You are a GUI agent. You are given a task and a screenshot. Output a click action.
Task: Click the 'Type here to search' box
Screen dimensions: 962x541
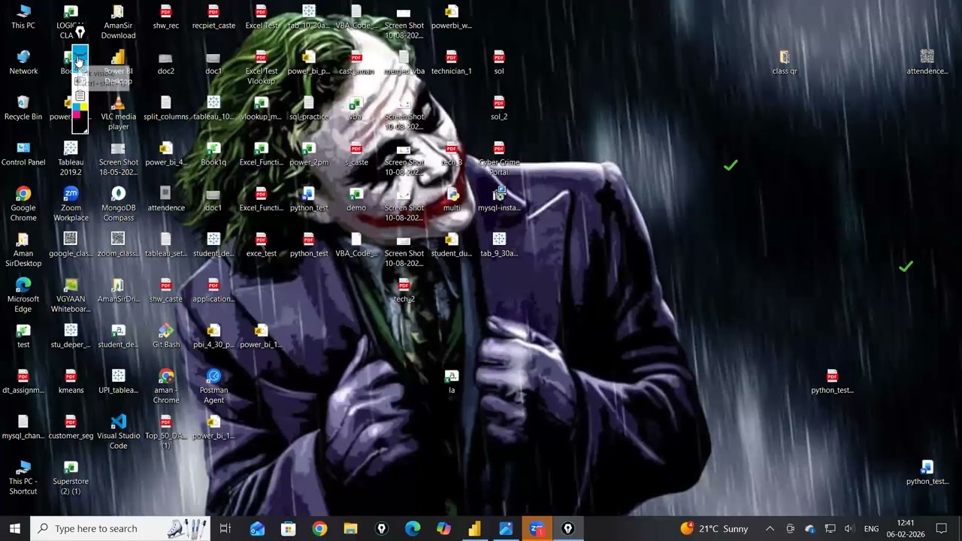pos(120,528)
